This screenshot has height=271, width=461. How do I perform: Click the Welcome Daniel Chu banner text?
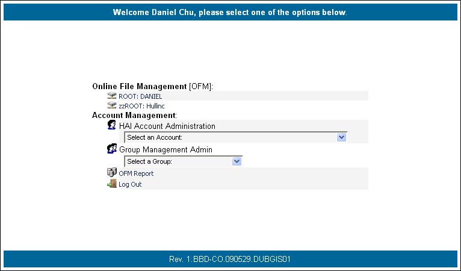pos(230,13)
